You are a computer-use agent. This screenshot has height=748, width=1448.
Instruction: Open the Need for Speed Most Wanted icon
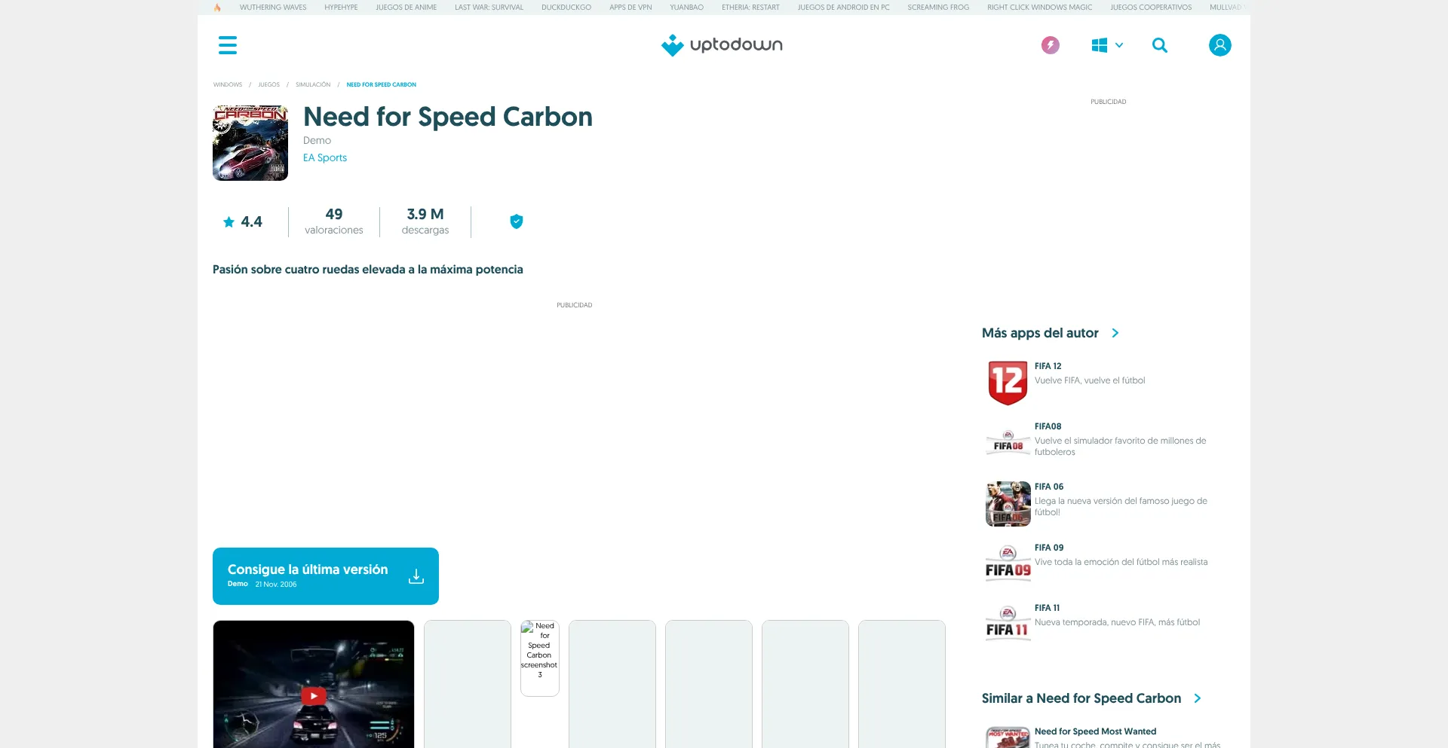[x=1008, y=737]
